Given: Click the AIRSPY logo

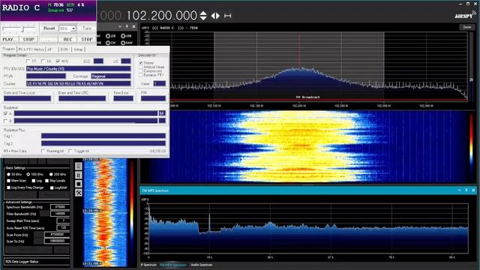Looking at the screenshot, I should point(465,15).
